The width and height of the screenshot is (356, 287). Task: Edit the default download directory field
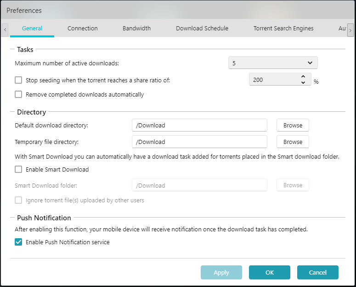click(199, 125)
